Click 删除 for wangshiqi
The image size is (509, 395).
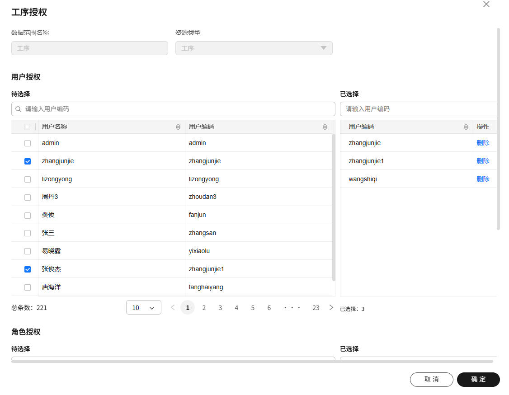tap(483, 179)
